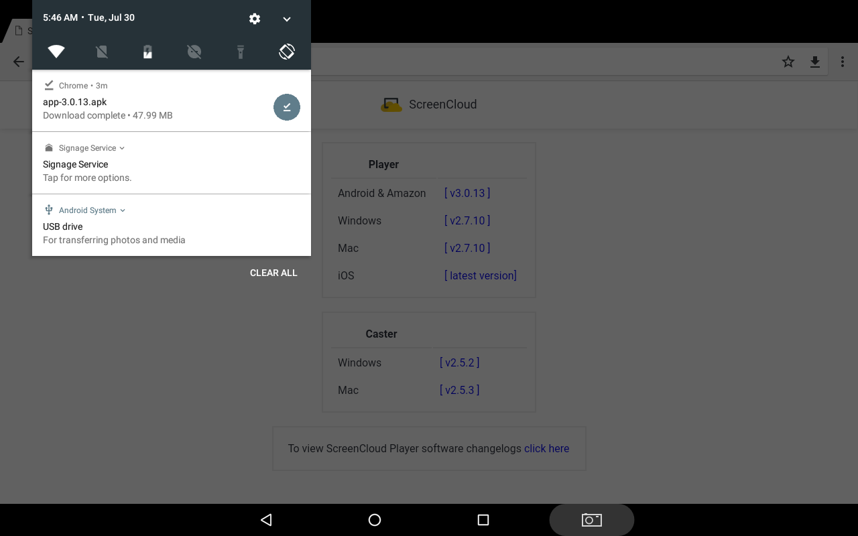This screenshot has height=536, width=858.
Task: Tap Signage Service 'Tap for more options'
Action: pyautogui.click(x=87, y=178)
